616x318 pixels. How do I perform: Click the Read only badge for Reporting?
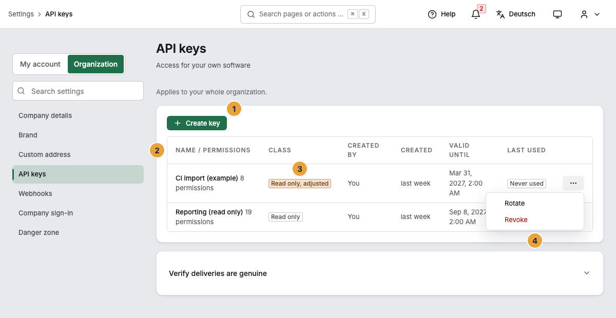tap(285, 217)
